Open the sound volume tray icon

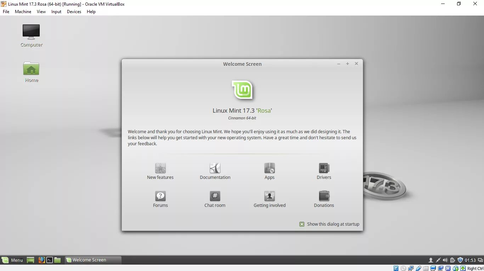click(x=445, y=260)
